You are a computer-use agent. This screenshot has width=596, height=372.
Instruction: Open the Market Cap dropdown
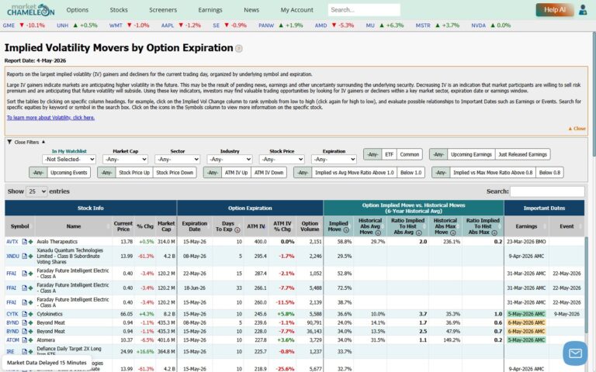[x=126, y=159]
